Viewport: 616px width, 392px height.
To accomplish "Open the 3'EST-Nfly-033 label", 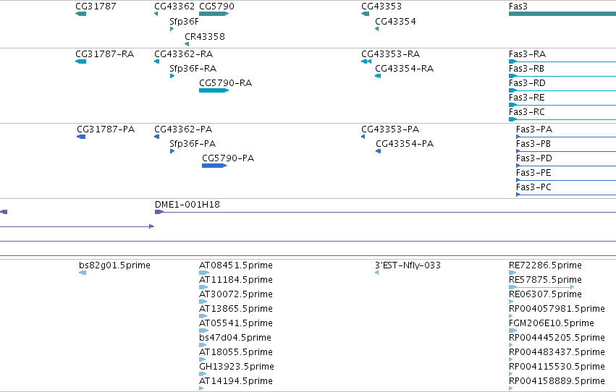I will [x=408, y=265].
